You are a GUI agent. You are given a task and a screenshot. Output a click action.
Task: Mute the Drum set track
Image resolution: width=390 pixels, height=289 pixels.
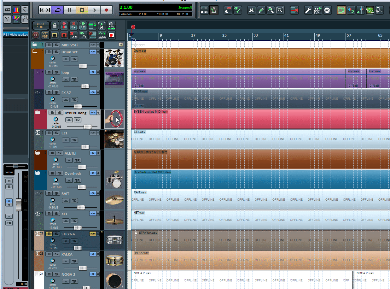[49, 52]
